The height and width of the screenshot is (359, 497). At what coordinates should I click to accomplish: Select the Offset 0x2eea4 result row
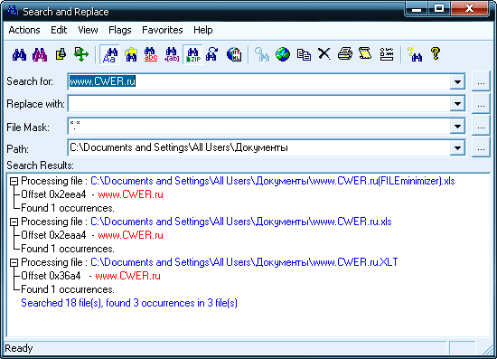coord(92,194)
